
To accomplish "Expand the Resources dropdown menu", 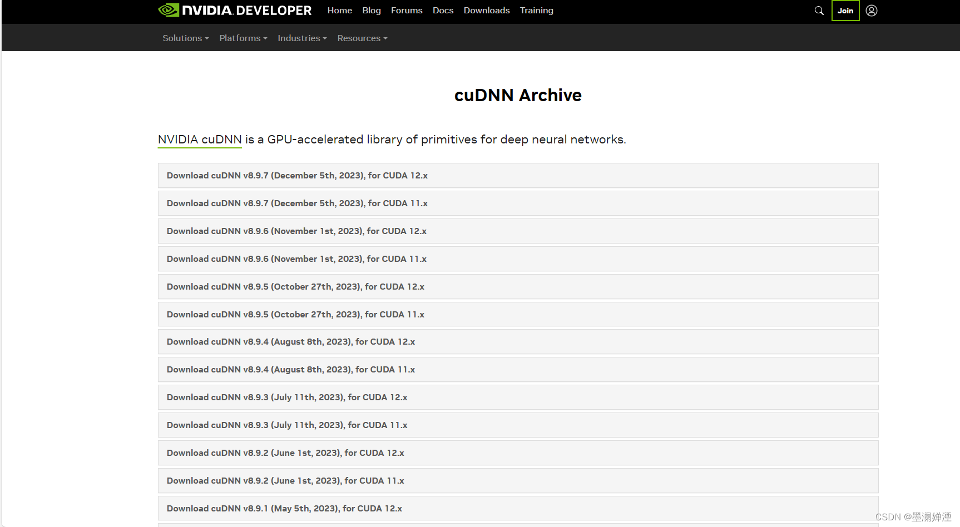I will point(363,38).
